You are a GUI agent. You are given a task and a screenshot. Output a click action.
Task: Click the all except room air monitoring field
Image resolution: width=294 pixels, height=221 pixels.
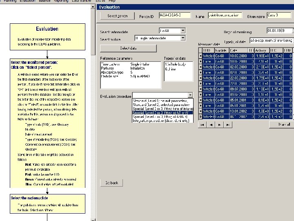click(x=271, y=41)
